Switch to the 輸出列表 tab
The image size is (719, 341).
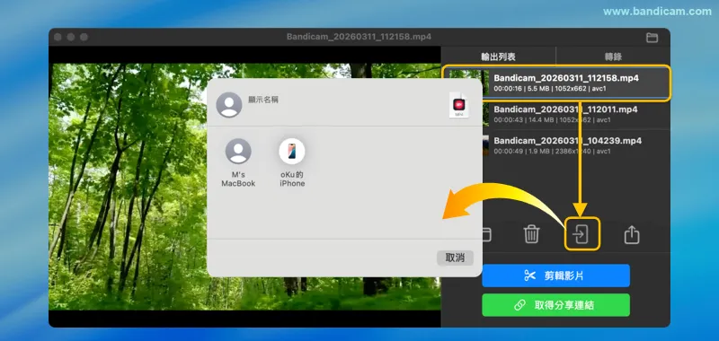pyautogui.click(x=499, y=57)
